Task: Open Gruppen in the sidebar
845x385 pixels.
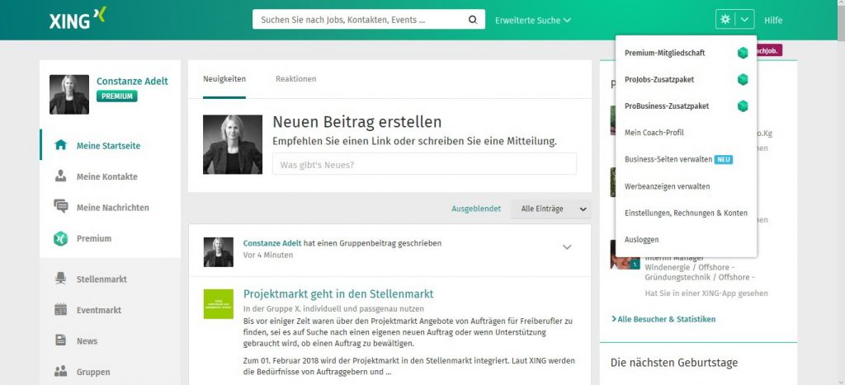Action: (93, 372)
